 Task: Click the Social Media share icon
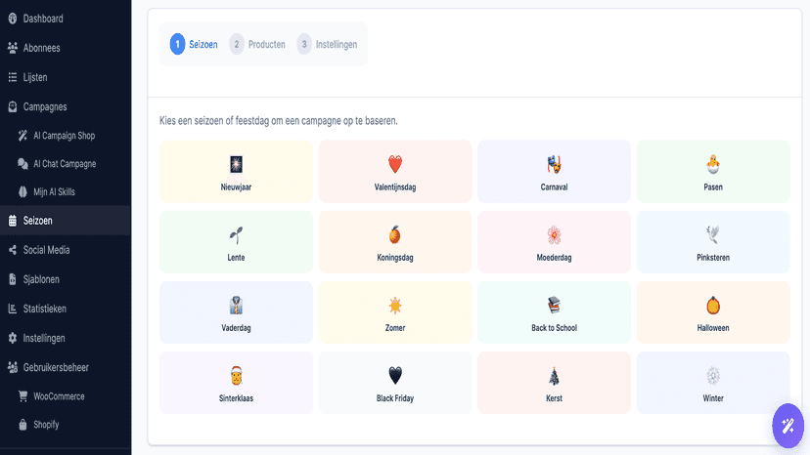[x=13, y=250]
